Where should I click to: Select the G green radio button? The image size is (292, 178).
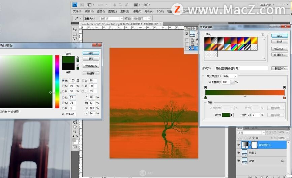coord(63,103)
